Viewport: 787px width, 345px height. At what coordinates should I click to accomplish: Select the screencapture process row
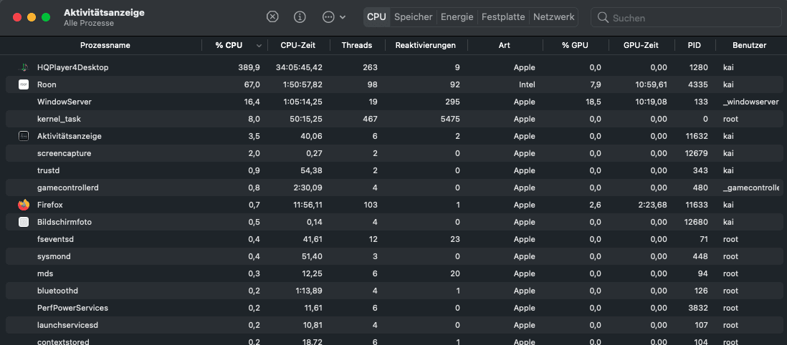pos(393,153)
